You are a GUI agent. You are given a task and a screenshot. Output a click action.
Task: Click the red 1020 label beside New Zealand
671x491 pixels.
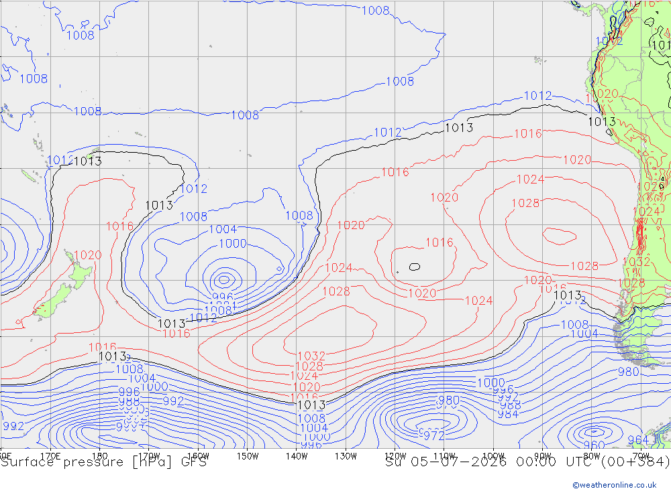[x=88, y=255]
